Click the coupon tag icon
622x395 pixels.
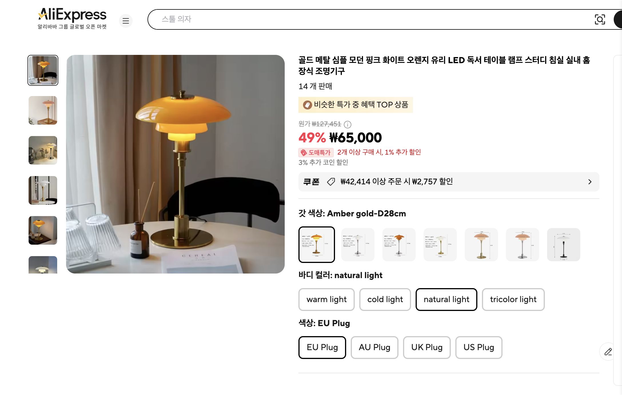pyautogui.click(x=330, y=181)
